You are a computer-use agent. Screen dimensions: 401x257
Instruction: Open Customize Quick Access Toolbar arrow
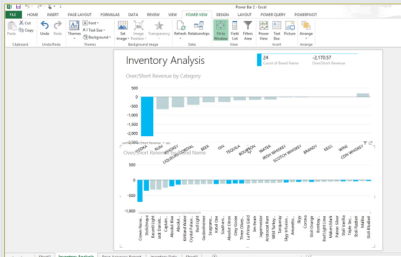coord(60,7)
